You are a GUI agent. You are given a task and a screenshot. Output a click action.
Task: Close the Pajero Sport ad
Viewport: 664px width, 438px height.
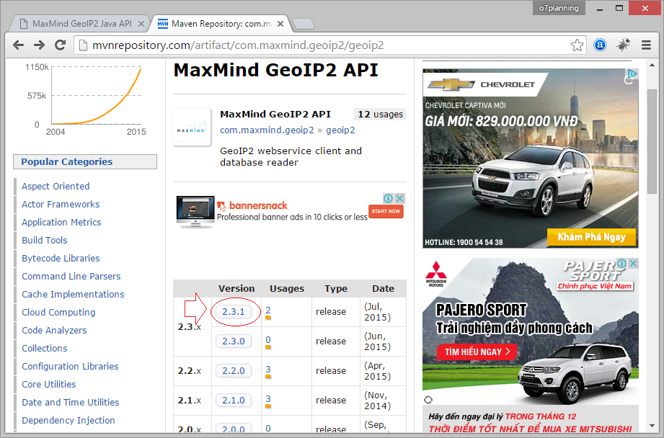tap(633, 263)
